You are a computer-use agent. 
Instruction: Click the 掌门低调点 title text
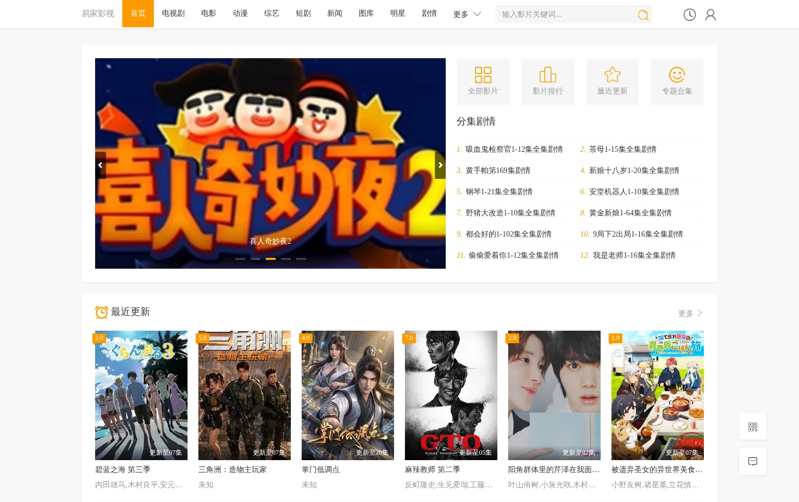click(321, 469)
